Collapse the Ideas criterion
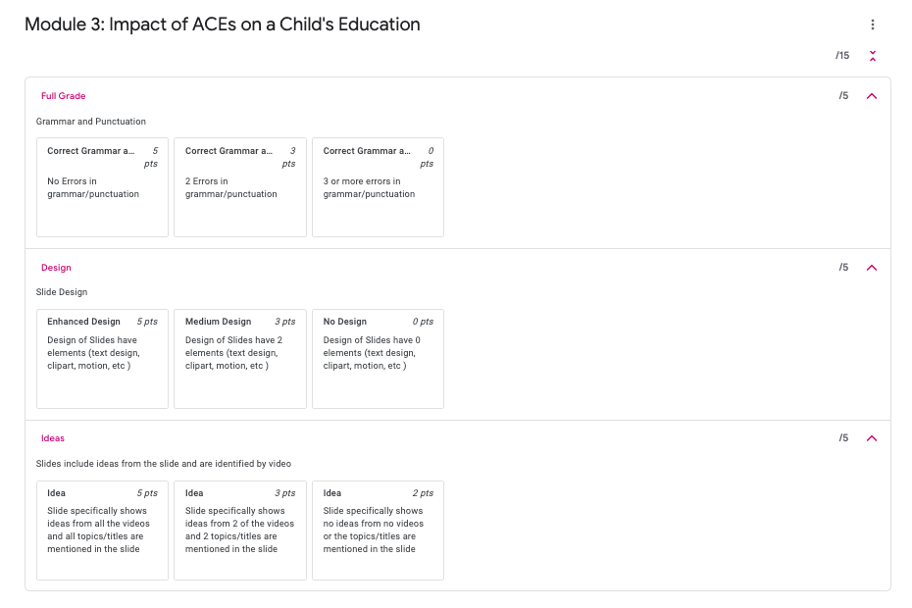Image resolution: width=912 pixels, height=608 pixels. (x=871, y=438)
